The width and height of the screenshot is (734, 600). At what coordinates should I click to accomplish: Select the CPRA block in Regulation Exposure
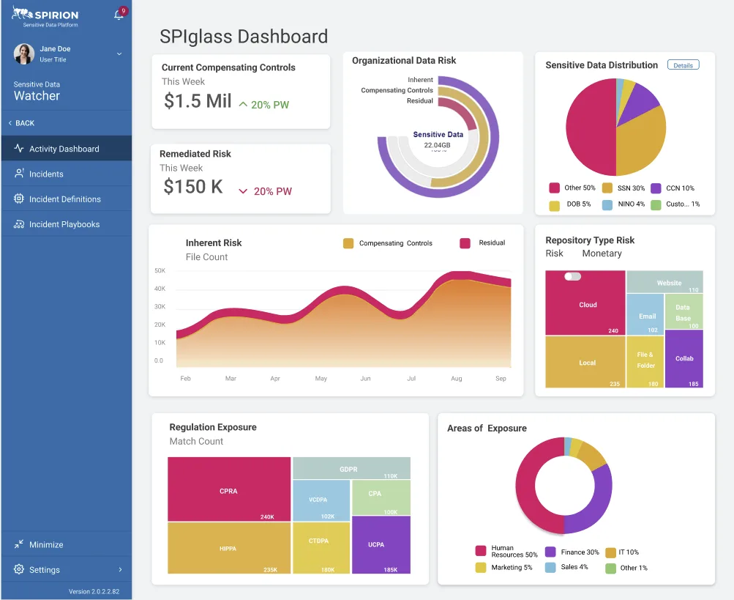[x=229, y=489]
